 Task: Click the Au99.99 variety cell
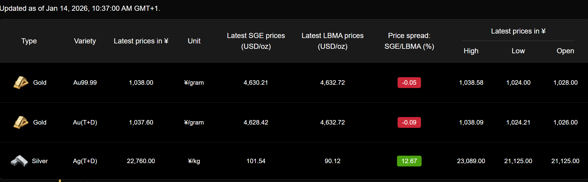point(85,83)
